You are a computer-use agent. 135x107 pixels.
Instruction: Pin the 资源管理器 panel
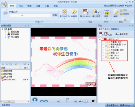tap(25, 26)
